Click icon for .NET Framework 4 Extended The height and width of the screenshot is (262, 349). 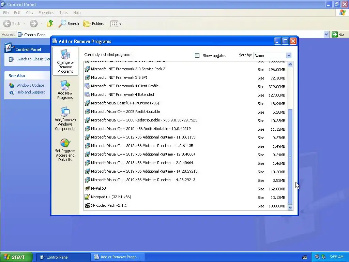pos(87,95)
